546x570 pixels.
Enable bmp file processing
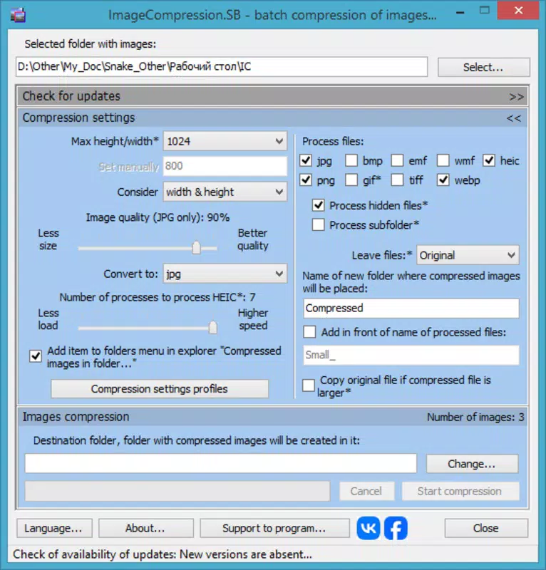pyautogui.click(x=351, y=160)
